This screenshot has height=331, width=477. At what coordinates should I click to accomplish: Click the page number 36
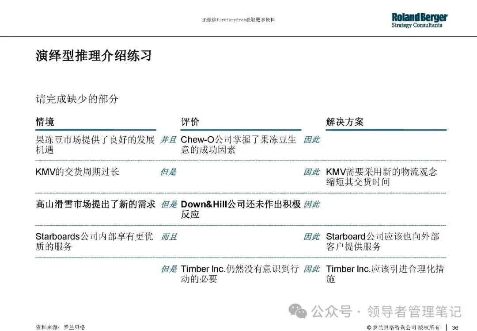[x=455, y=327]
